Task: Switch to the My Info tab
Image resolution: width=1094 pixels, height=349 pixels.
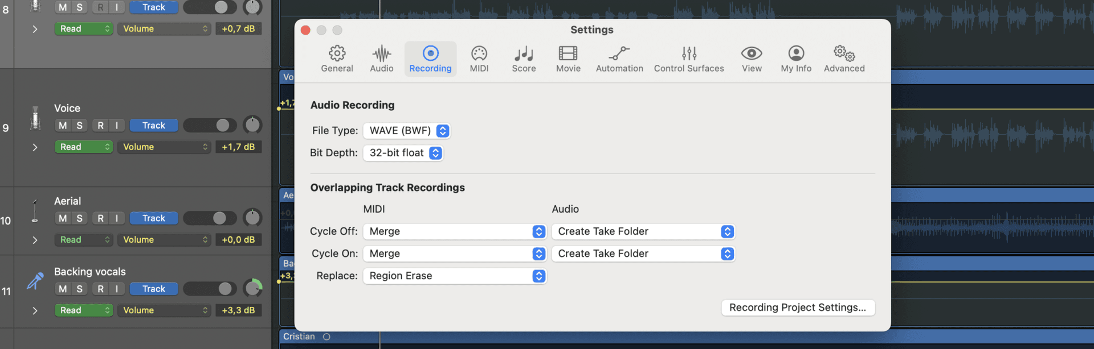Action: click(x=795, y=59)
